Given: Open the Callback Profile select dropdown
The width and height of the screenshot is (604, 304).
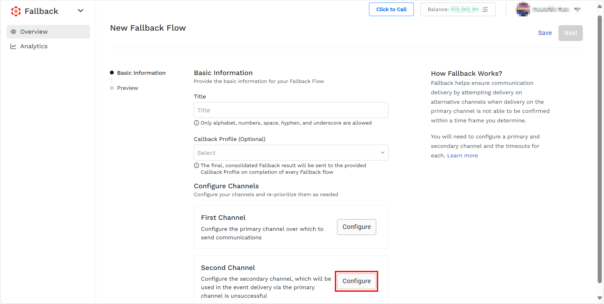Looking at the screenshot, I should [291, 153].
